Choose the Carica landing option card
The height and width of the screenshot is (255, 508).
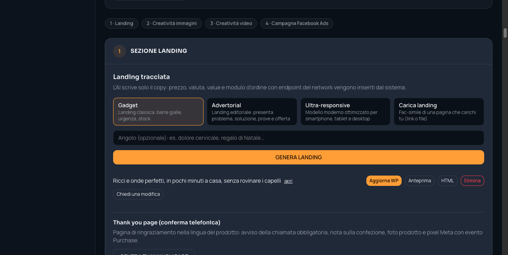coord(439,112)
